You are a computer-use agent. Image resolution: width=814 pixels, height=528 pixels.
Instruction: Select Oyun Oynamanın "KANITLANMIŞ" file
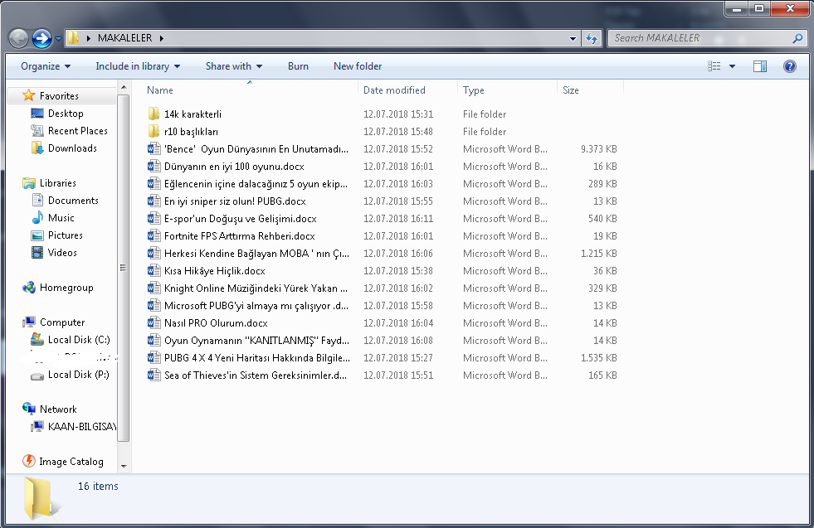[256, 341]
